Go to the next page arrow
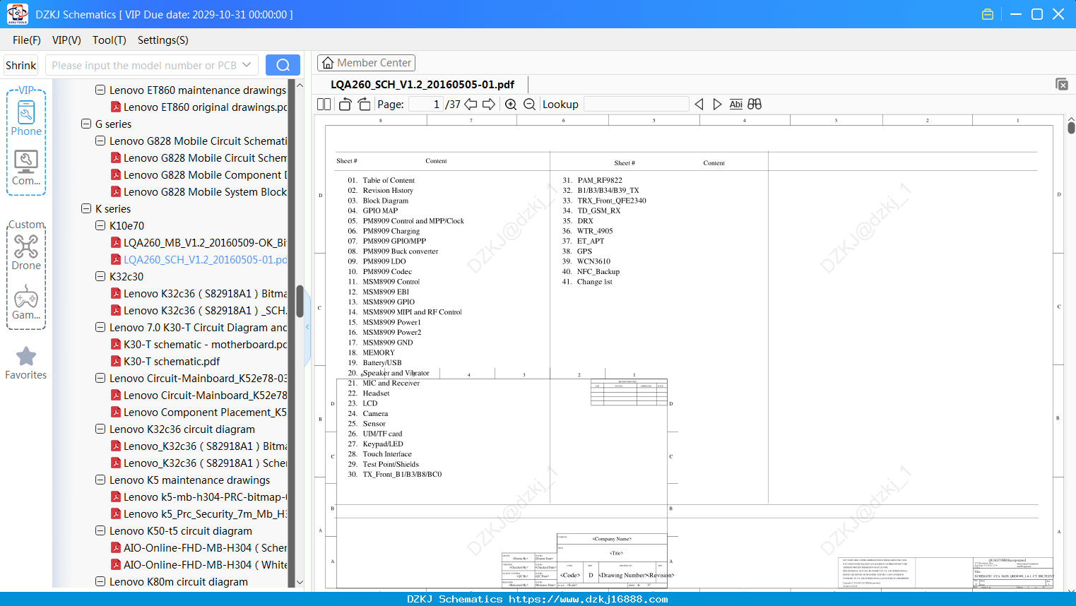Image resolution: width=1076 pixels, height=606 pixels. [x=489, y=105]
